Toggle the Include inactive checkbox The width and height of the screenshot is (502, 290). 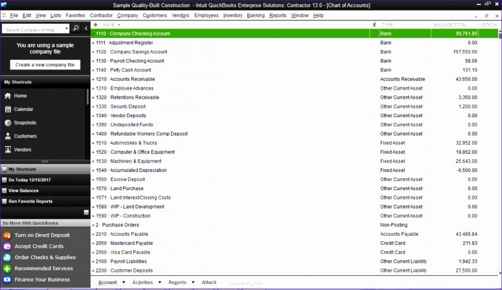click(x=246, y=283)
